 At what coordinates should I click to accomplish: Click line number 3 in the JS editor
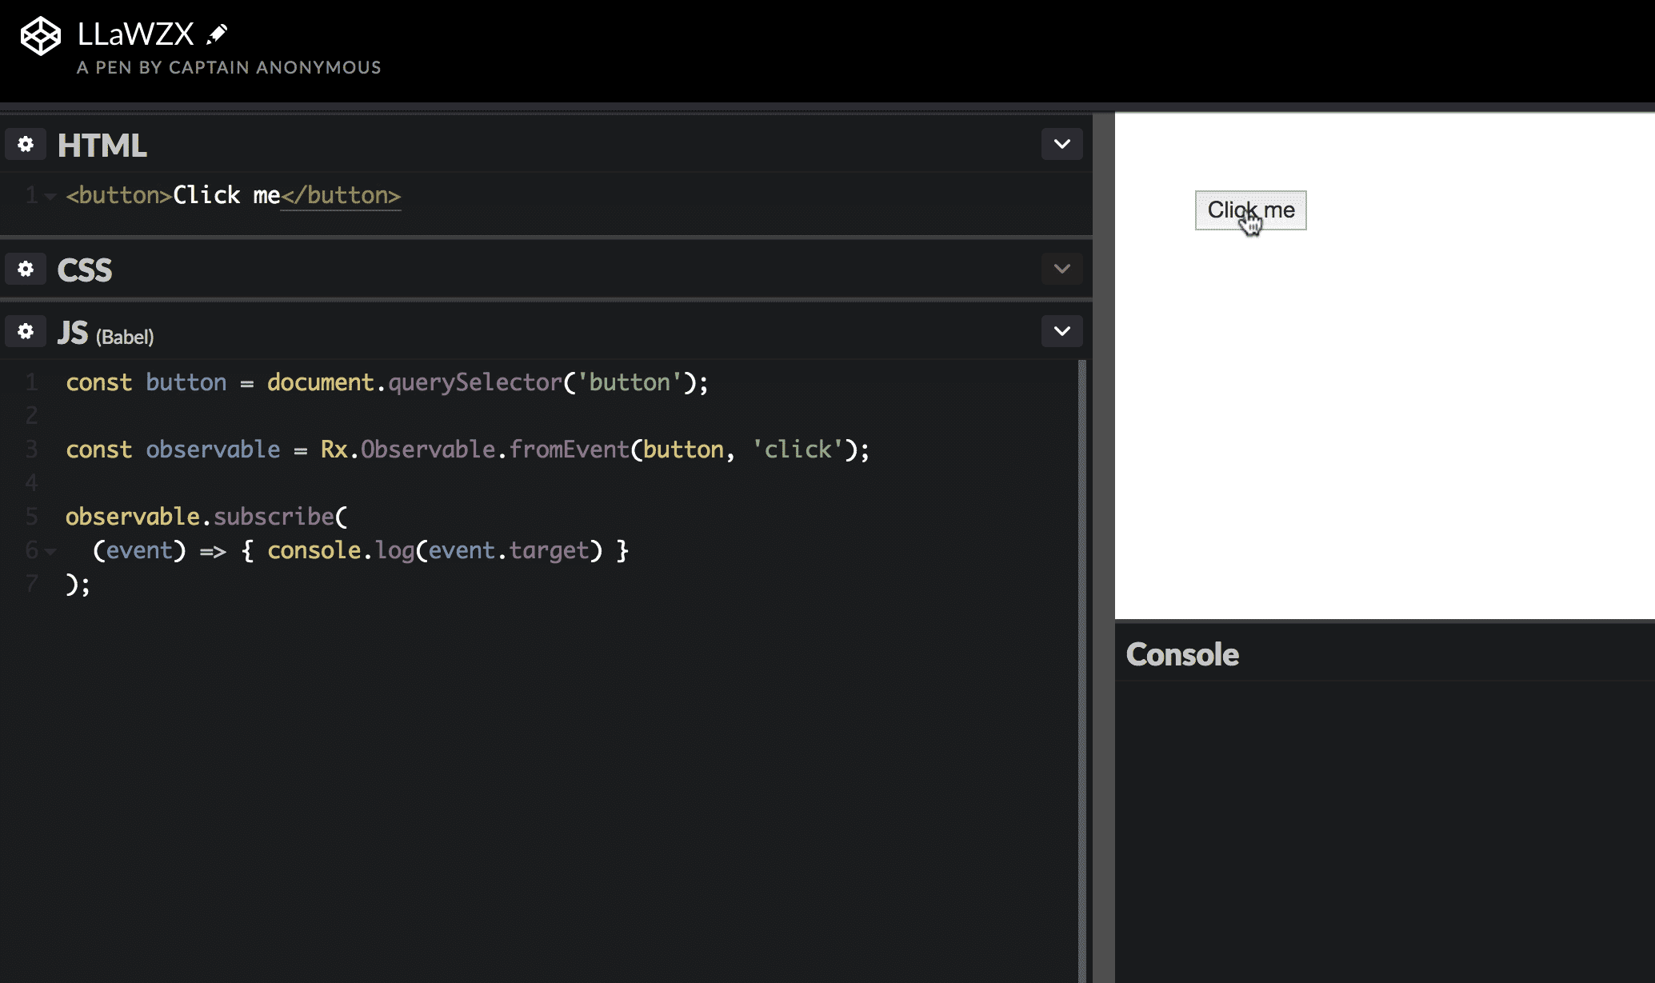pos(31,449)
